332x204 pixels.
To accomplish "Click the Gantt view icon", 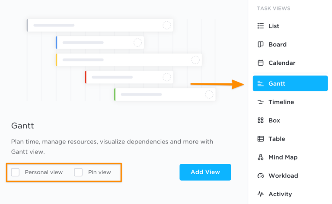I will point(261,83).
